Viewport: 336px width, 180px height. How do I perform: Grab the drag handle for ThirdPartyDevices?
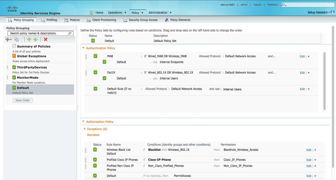8,67
